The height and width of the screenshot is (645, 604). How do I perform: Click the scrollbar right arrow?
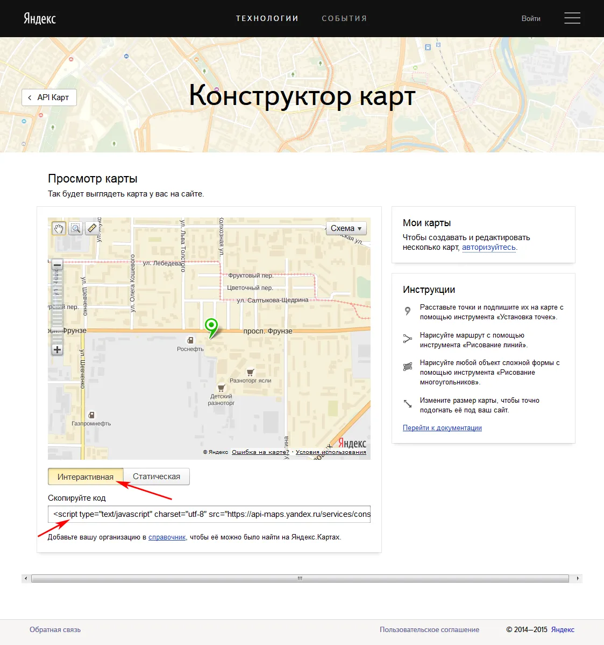(x=578, y=578)
